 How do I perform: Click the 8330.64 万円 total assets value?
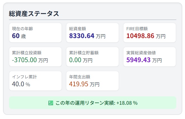[87, 36]
